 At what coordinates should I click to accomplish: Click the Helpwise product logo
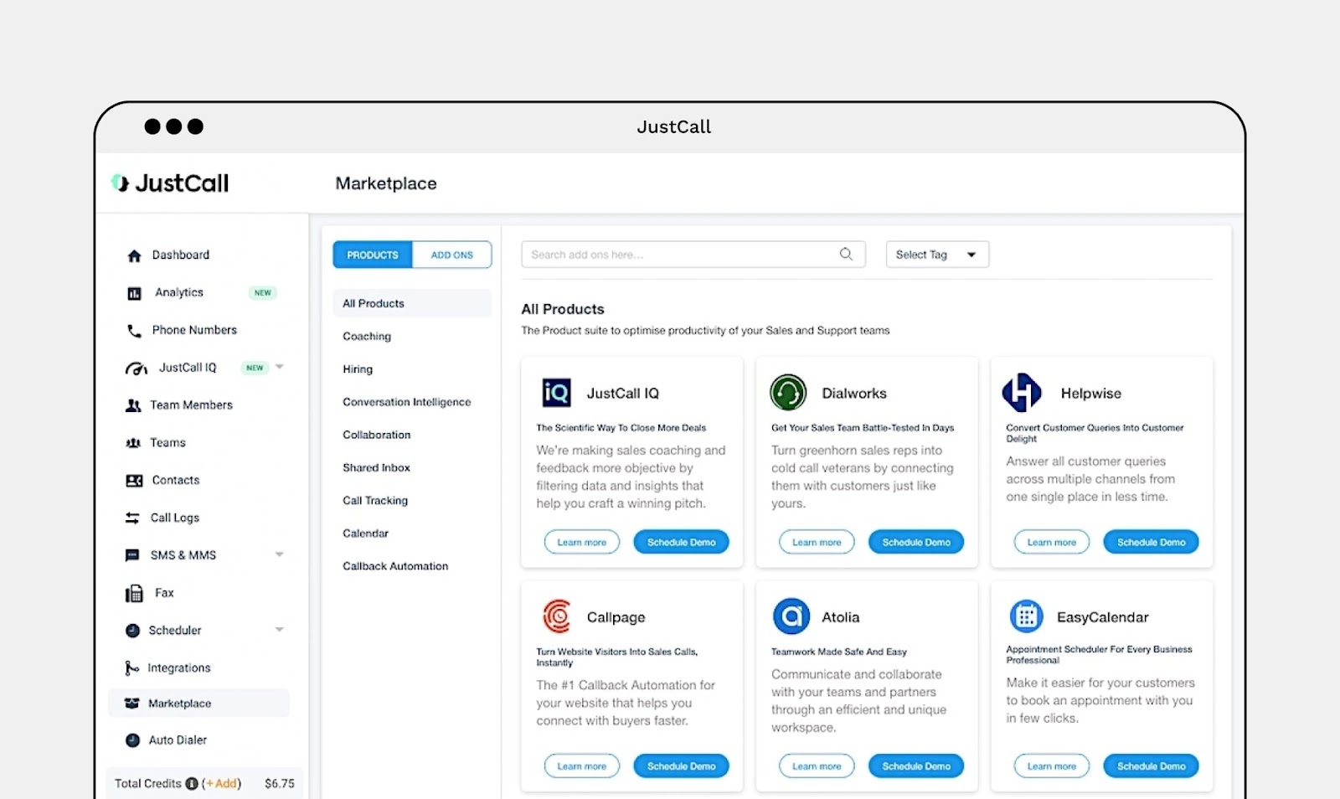tap(1022, 392)
